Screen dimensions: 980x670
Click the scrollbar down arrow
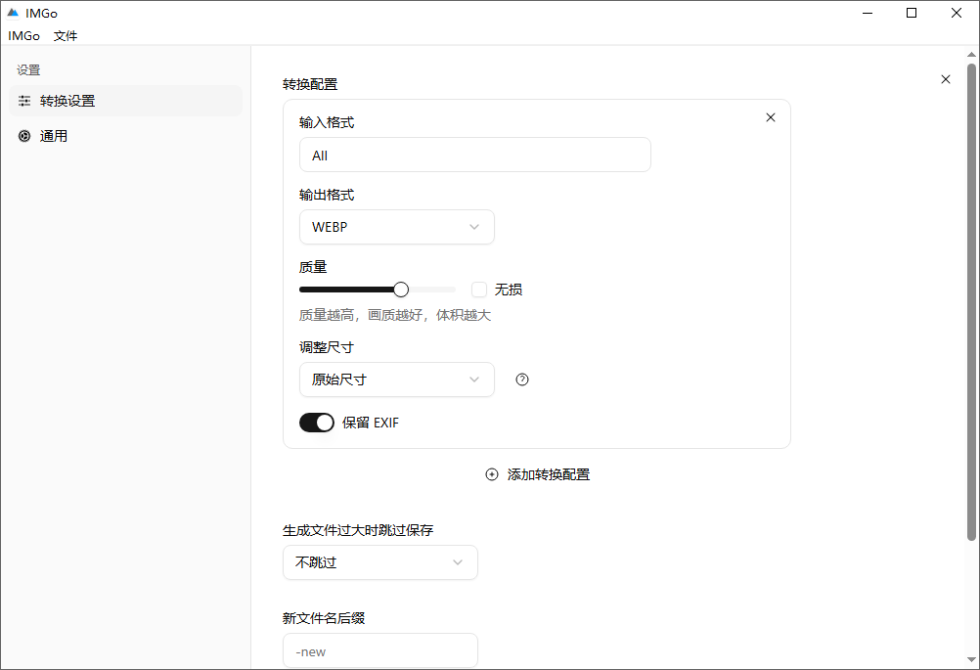[x=971, y=660]
